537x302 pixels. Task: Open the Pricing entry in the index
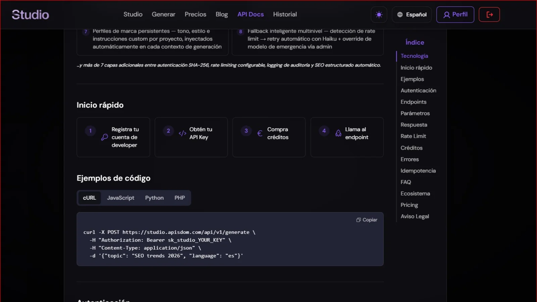click(x=409, y=205)
